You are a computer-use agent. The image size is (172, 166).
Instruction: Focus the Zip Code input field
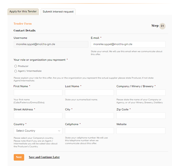click(x=141, y=116)
